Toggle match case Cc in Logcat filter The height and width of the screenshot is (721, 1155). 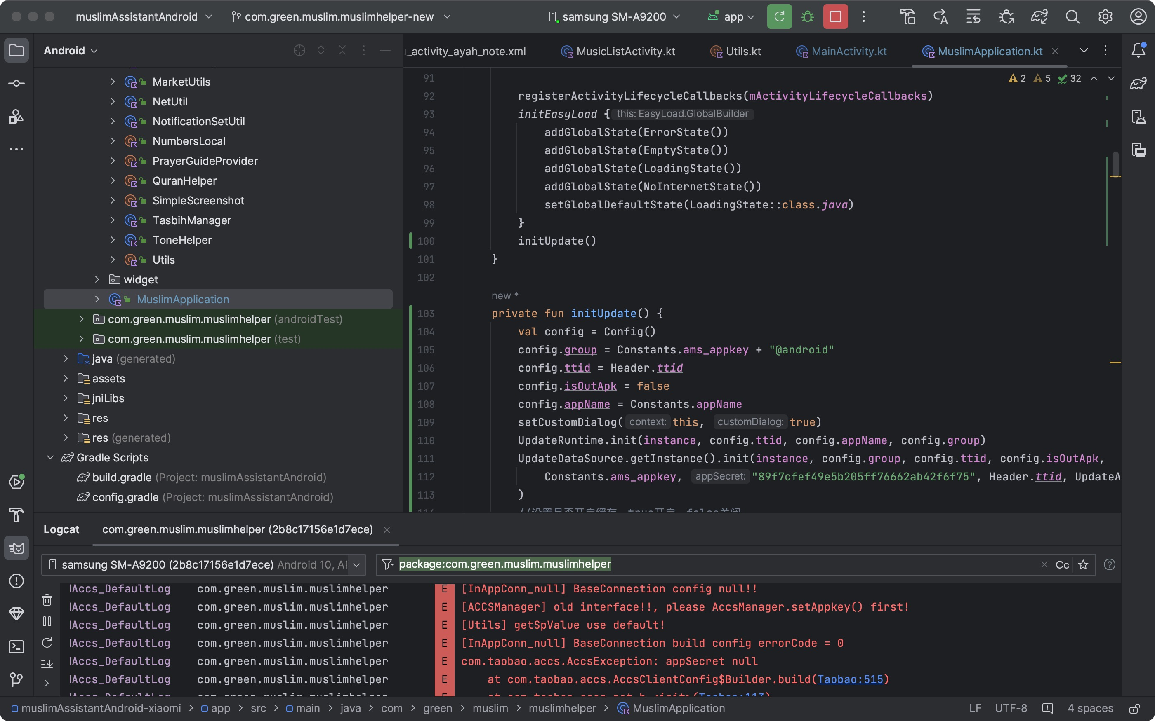(1063, 564)
